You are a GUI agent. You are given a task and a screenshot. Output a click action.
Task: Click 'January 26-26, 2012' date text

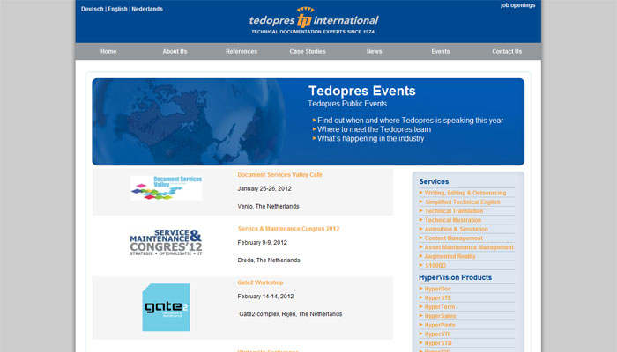click(264, 188)
